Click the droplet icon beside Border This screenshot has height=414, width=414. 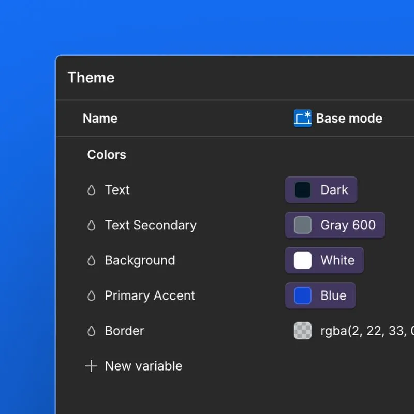[92, 331]
